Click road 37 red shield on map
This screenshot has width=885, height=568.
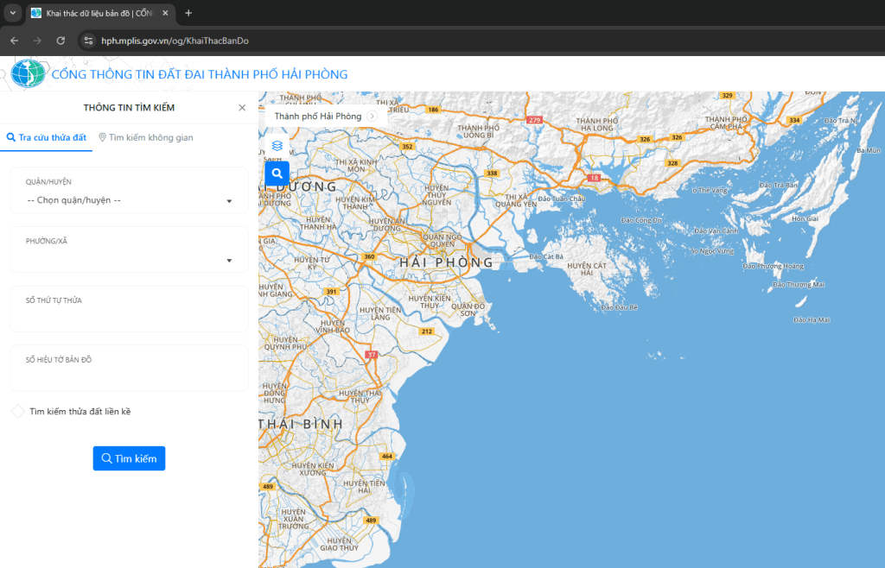click(x=371, y=355)
